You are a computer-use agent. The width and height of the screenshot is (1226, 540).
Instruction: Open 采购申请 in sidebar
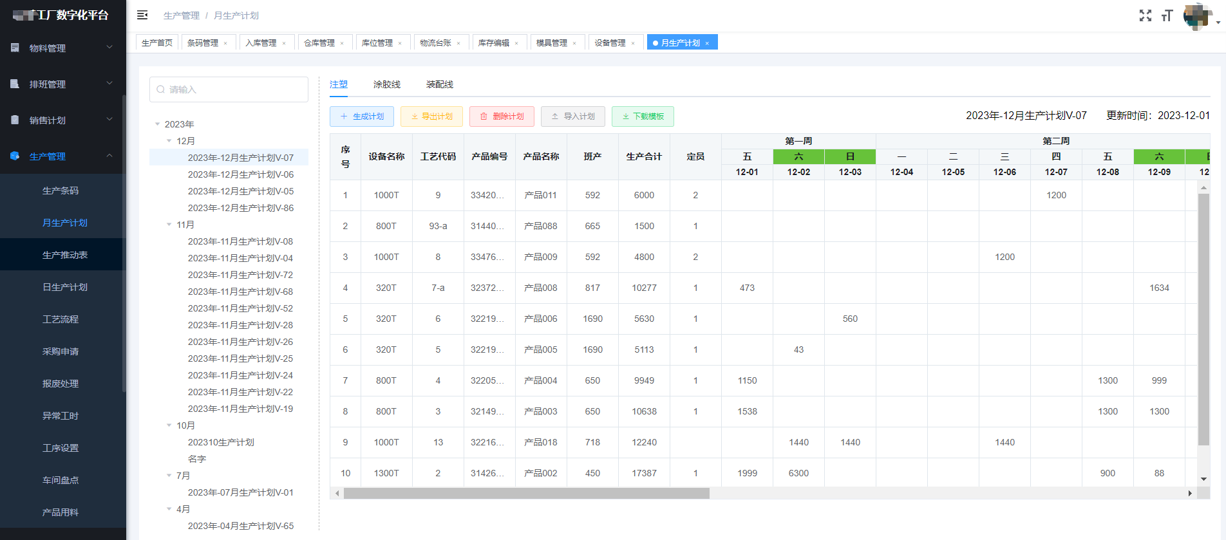pos(61,351)
